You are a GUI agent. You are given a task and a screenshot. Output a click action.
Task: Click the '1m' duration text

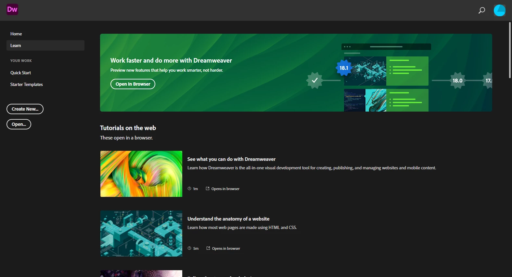[196, 189]
